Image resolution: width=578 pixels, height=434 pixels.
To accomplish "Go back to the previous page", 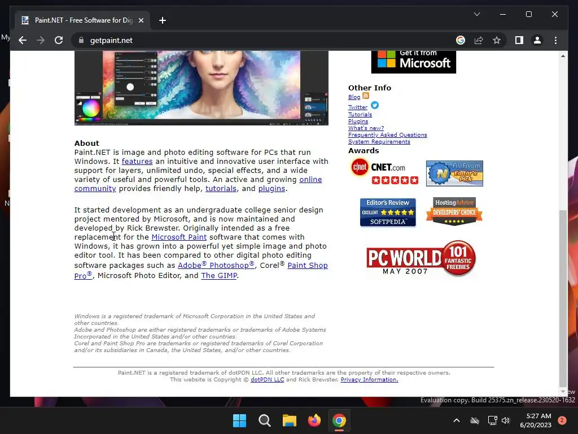I will tap(23, 40).
